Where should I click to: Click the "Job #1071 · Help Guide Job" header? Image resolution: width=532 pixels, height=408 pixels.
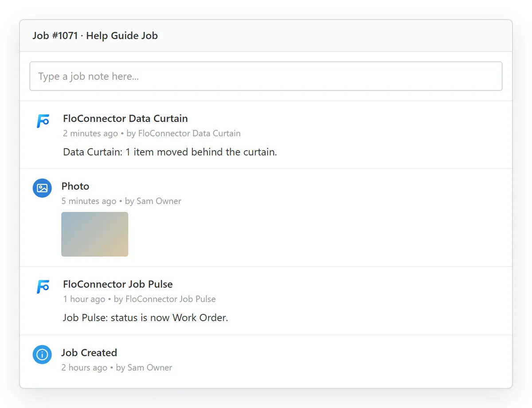click(95, 35)
